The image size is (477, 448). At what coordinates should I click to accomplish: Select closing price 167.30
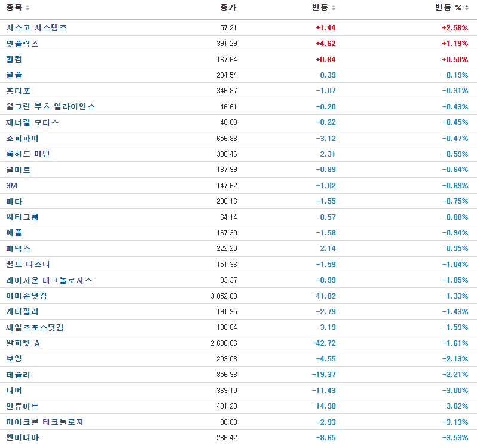[227, 233]
